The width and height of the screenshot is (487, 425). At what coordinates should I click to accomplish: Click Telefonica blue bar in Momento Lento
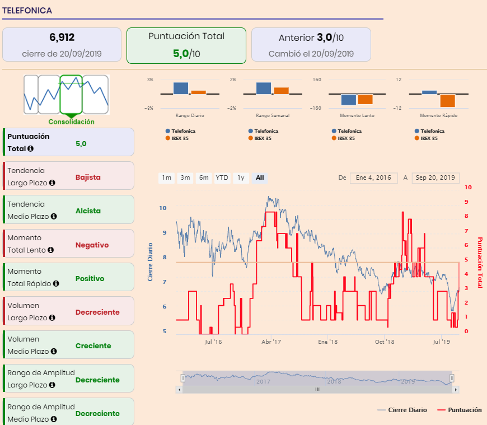[x=349, y=100]
